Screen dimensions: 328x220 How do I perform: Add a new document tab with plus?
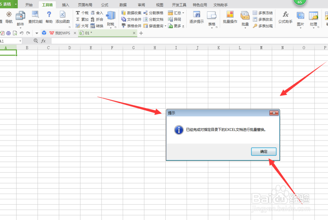point(141,33)
